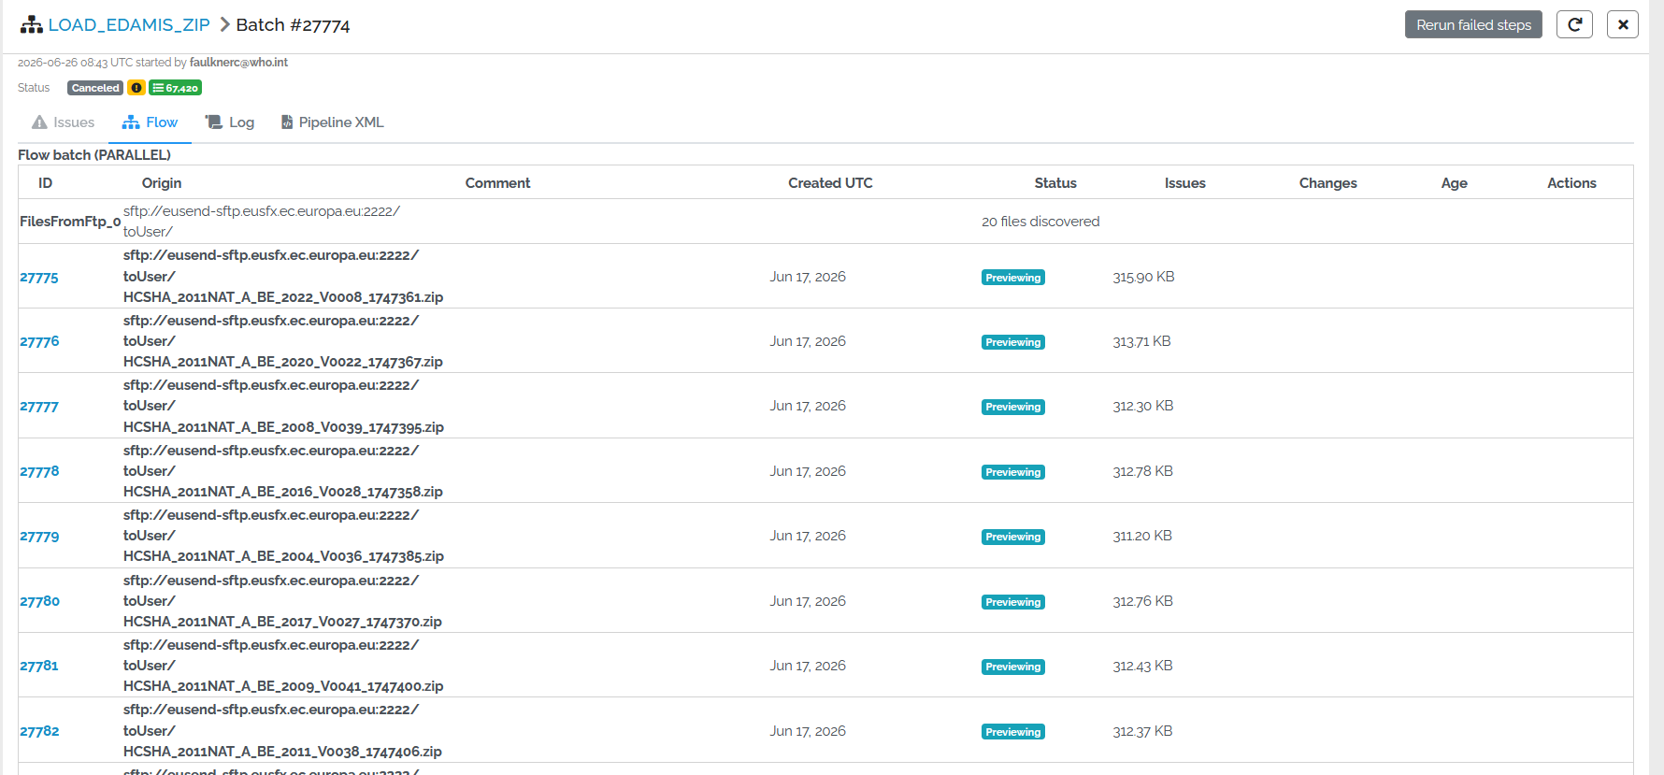The width and height of the screenshot is (1664, 775).
Task: Click the 315.90 KB size value
Action: click(x=1143, y=277)
